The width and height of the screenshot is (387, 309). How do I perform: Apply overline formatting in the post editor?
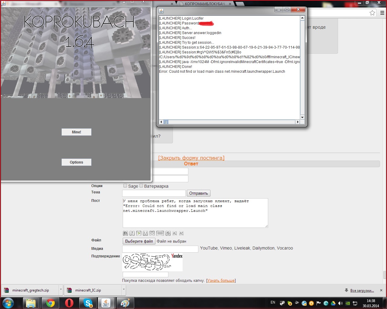tap(152, 233)
